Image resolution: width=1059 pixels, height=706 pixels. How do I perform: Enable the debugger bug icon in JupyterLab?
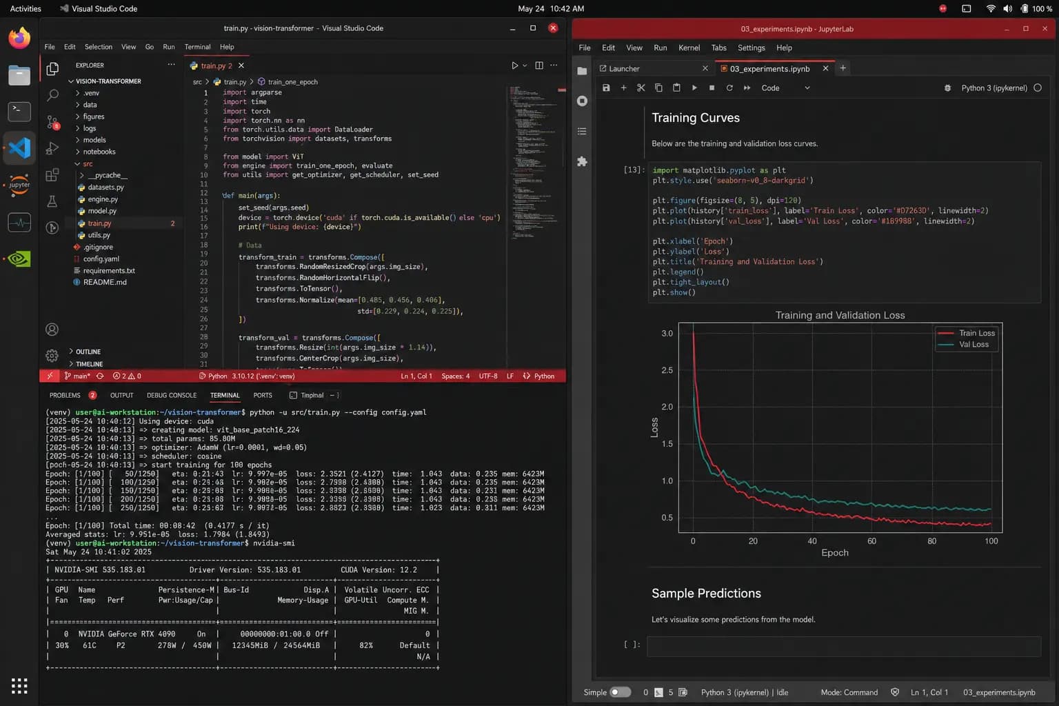point(947,88)
